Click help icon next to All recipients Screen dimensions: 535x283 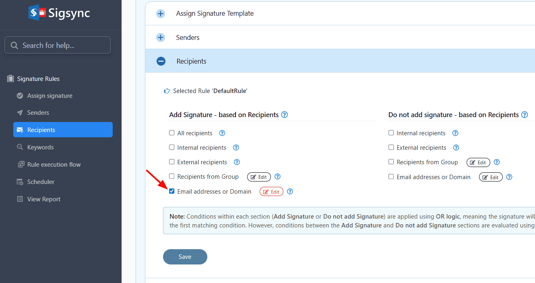[x=222, y=133]
